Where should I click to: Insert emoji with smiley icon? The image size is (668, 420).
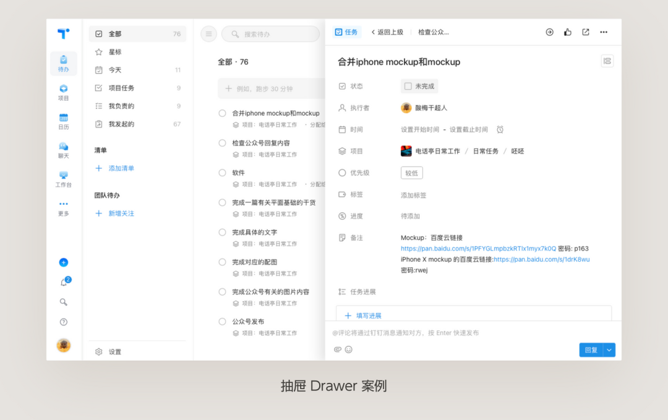[x=348, y=349]
